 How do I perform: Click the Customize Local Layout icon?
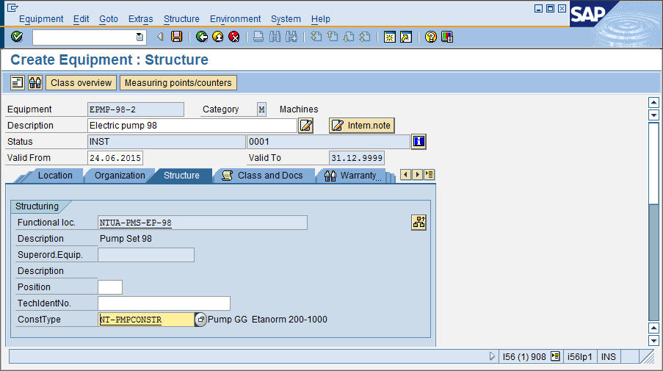click(x=447, y=37)
